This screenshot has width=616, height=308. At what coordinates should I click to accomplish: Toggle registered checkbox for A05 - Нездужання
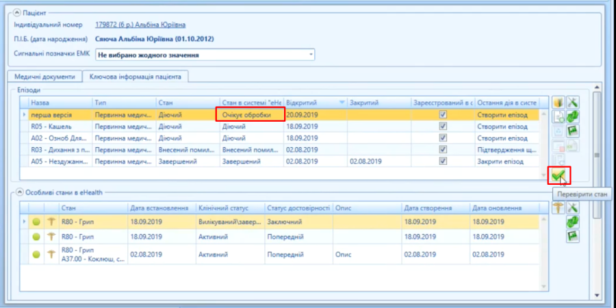[443, 161]
